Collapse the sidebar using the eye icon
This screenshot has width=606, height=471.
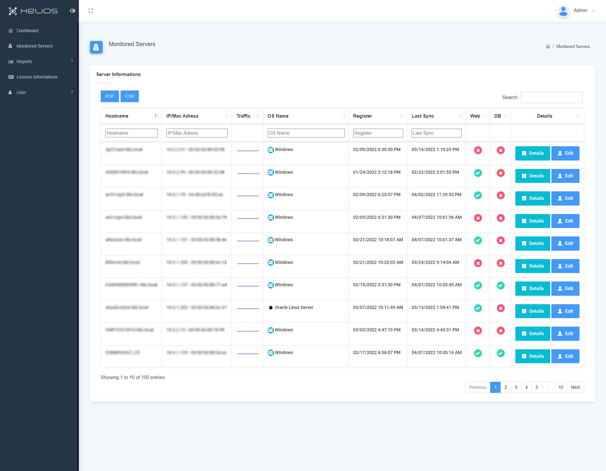tap(73, 11)
